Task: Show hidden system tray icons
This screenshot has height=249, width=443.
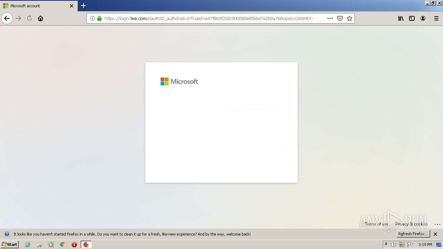Action: point(386,245)
